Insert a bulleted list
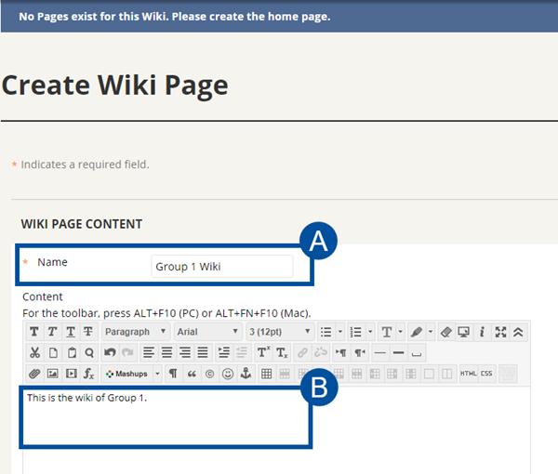Image resolution: width=558 pixels, height=474 pixels. pos(326,332)
